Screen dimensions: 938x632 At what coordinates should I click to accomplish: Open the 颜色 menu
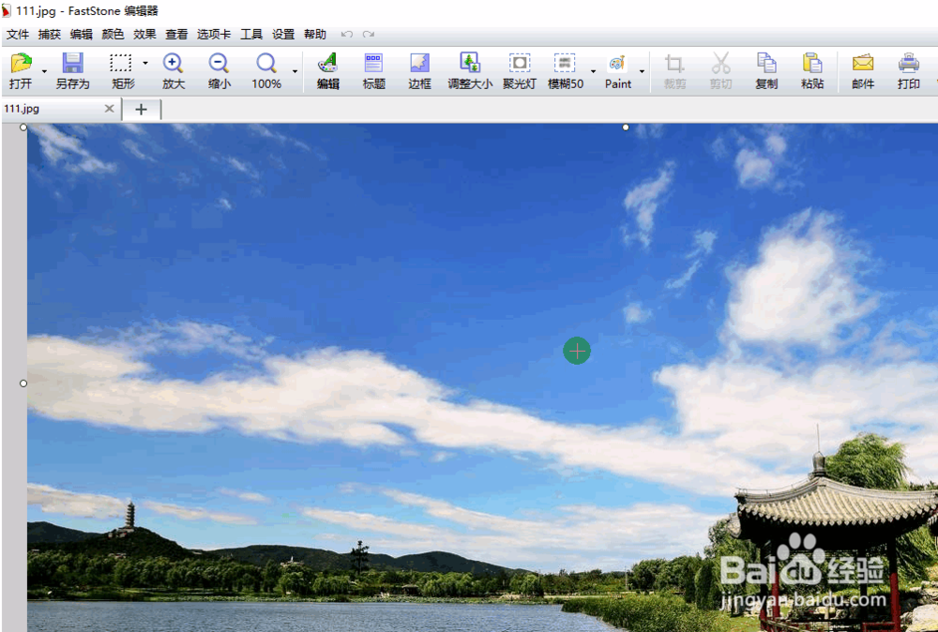(x=113, y=34)
